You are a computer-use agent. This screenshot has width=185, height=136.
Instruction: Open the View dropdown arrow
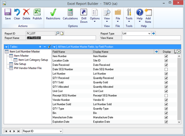pyautogui.click(x=107, y=21)
